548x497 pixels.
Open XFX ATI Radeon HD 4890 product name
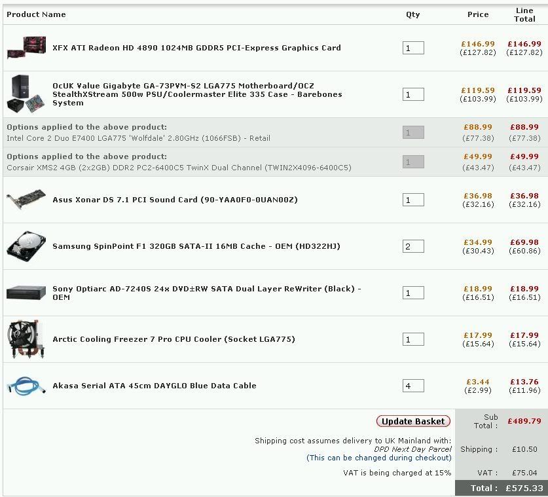pos(196,48)
